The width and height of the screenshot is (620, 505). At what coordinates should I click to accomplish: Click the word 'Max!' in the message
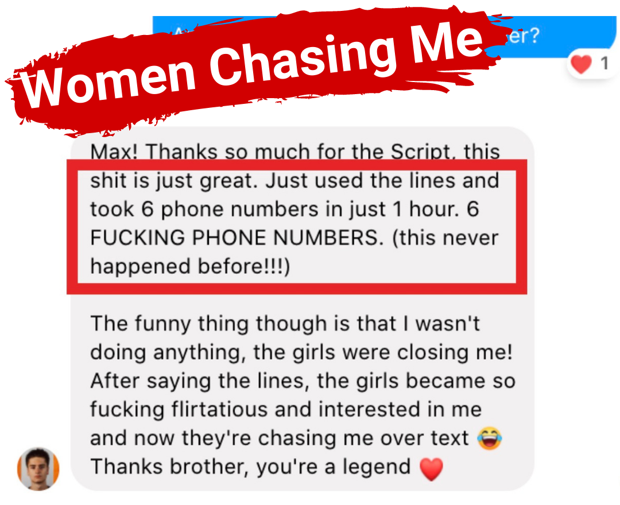point(114,151)
